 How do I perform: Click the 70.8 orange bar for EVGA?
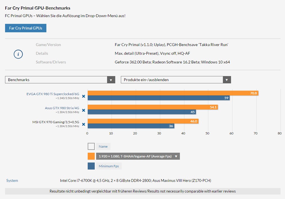pyautogui.click(x=173, y=93)
